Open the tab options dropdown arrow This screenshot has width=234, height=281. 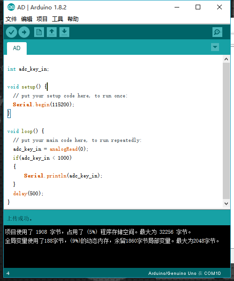(215, 47)
